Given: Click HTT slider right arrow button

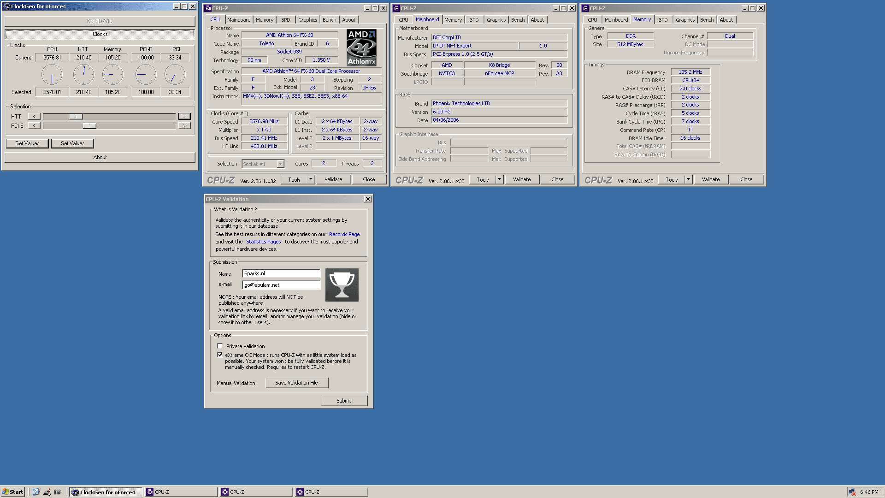Looking at the screenshot, I should click(x=184, y=117).
